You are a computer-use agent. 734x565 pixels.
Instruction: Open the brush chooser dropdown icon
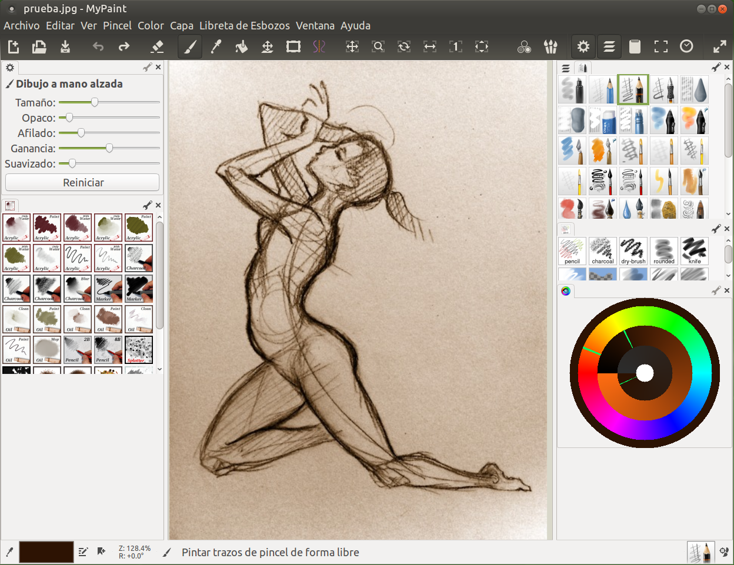point(550,47)
